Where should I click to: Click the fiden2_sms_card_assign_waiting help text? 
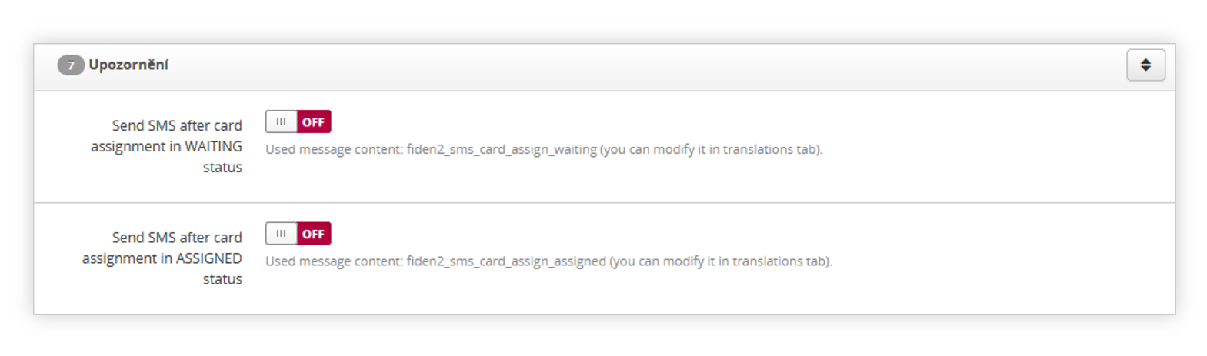(544, 149)
